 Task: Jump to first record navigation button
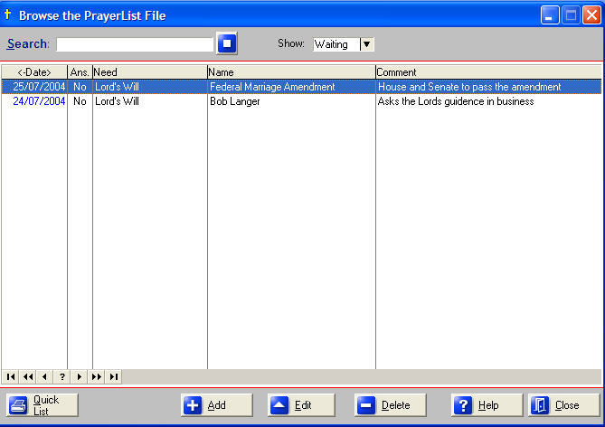(11, 377)
